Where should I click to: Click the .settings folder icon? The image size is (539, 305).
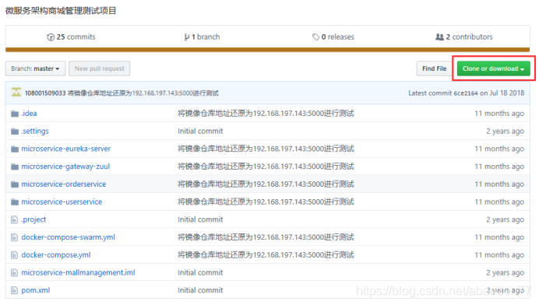[15, 131]
